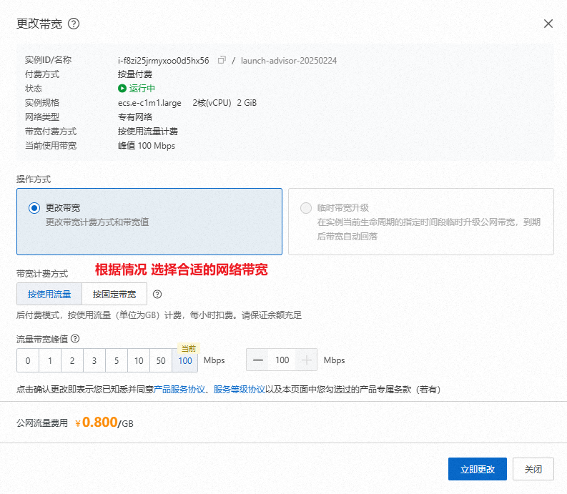Select the 更改带宽 radio option
This screenshot has height=494, width=567.
pos(34,208)
